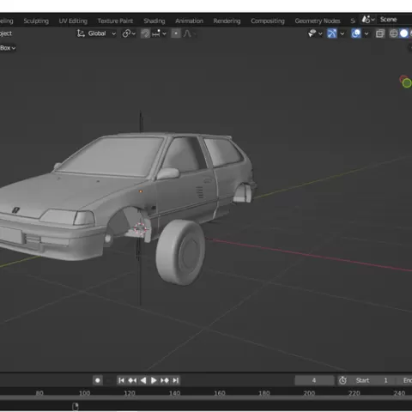Toggle auto keying record button
The height and width of the screenshot is (412, 412).
(98, 380)
